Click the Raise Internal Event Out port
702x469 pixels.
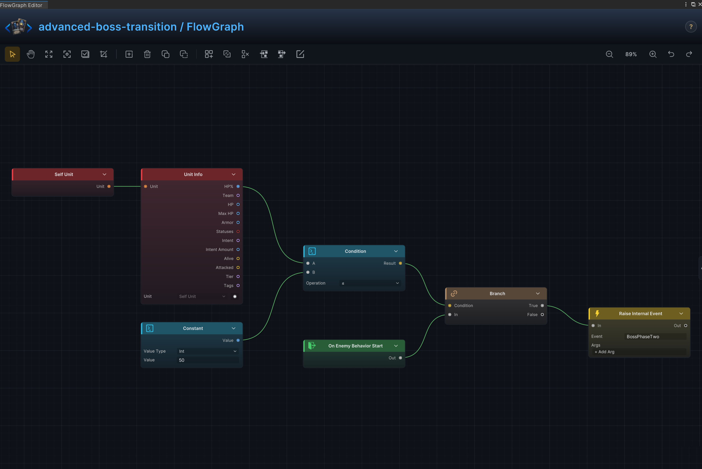pyautogui.click(x=685, y=326)
